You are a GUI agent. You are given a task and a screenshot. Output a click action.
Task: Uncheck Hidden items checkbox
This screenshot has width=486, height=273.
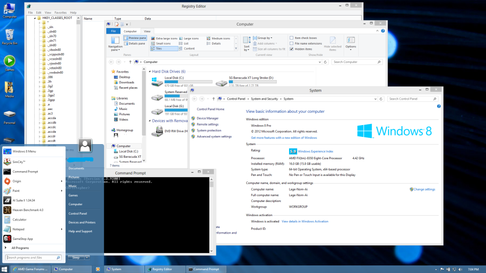(x=291, y=49)
